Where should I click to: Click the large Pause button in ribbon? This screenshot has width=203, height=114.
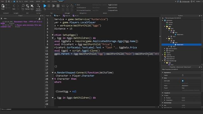pos(49,6)
